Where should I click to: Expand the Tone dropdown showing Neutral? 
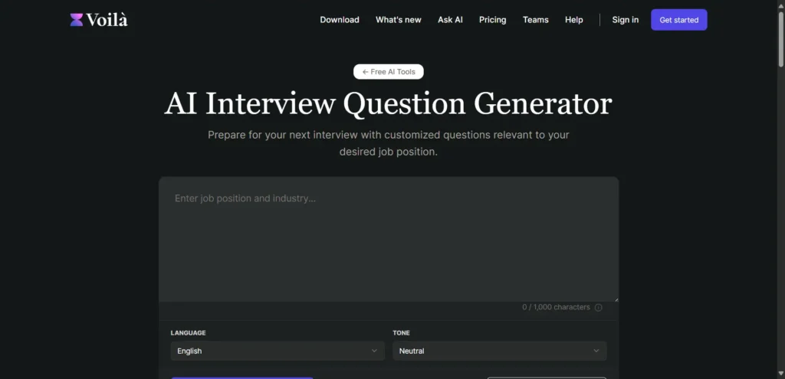click(499, 351)
